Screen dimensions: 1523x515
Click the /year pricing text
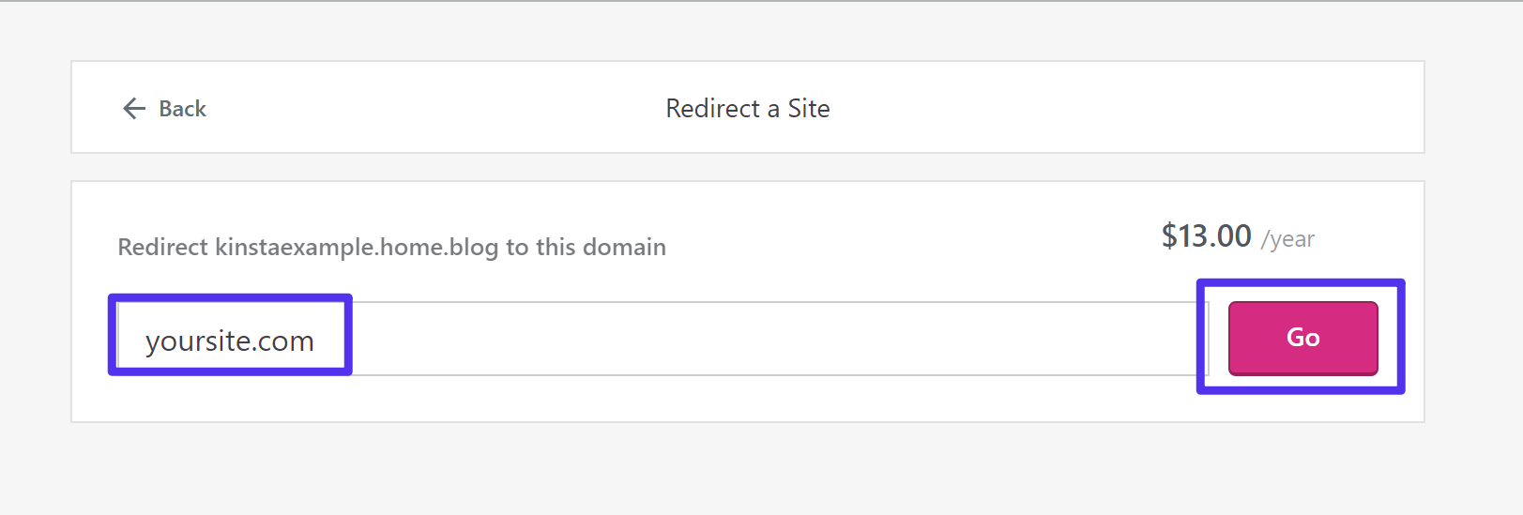click(x=1287, y=239)
